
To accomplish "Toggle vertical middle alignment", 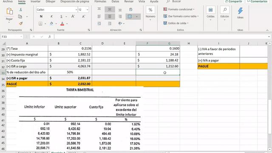I will click(x=110, y=9).
